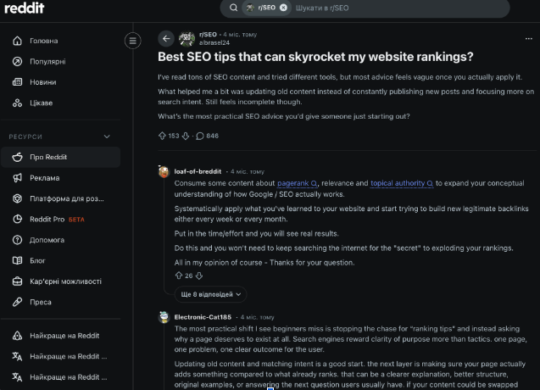Image resolution: width=540 pixels, height=390 pixels.
Task: Downvote the main post
Action: click(186, 136)
